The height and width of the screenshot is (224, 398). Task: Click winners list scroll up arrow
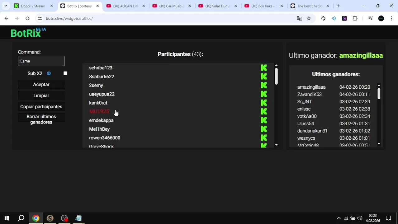click(379, 85)
